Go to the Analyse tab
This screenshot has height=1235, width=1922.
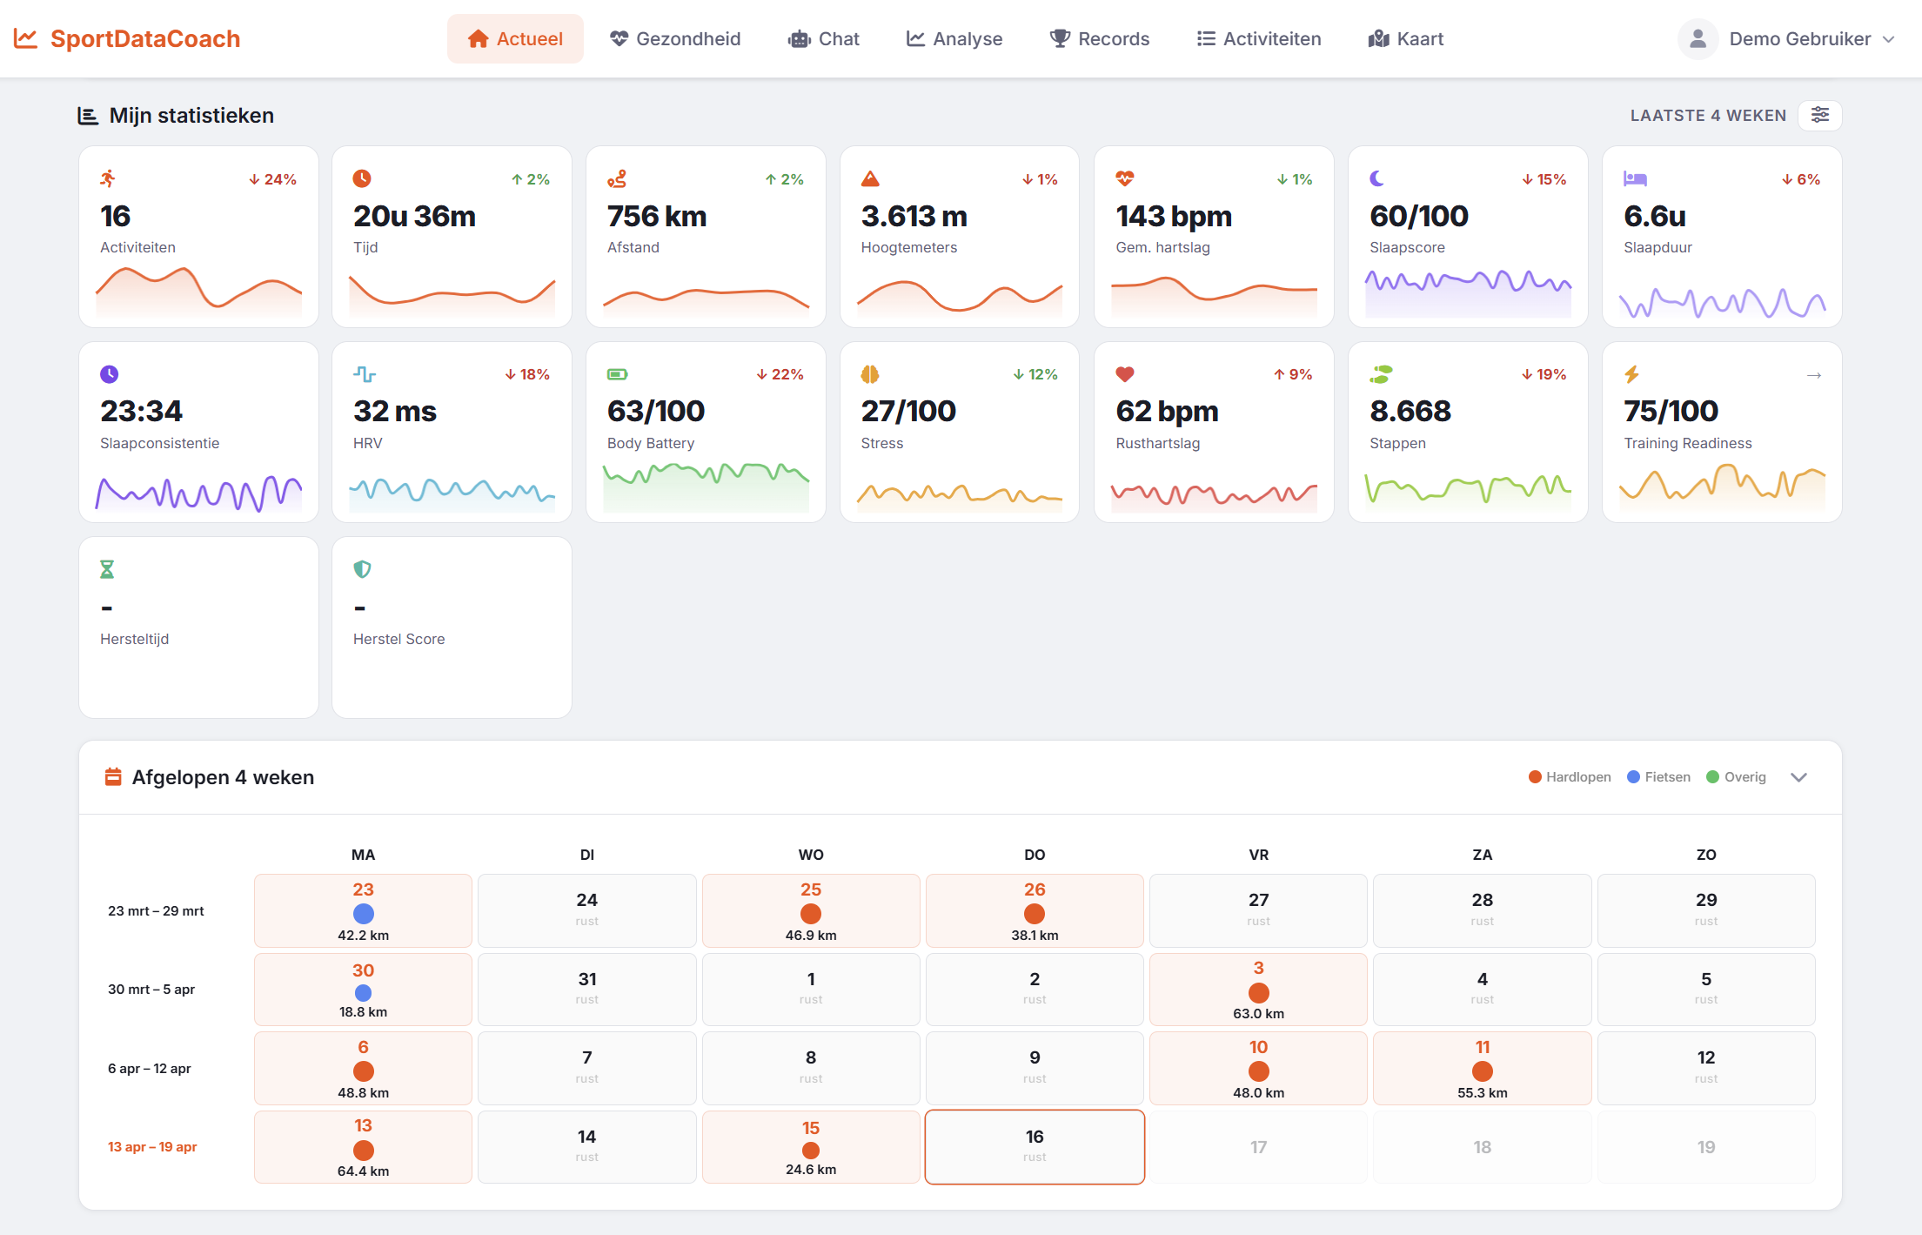[954, 38]
